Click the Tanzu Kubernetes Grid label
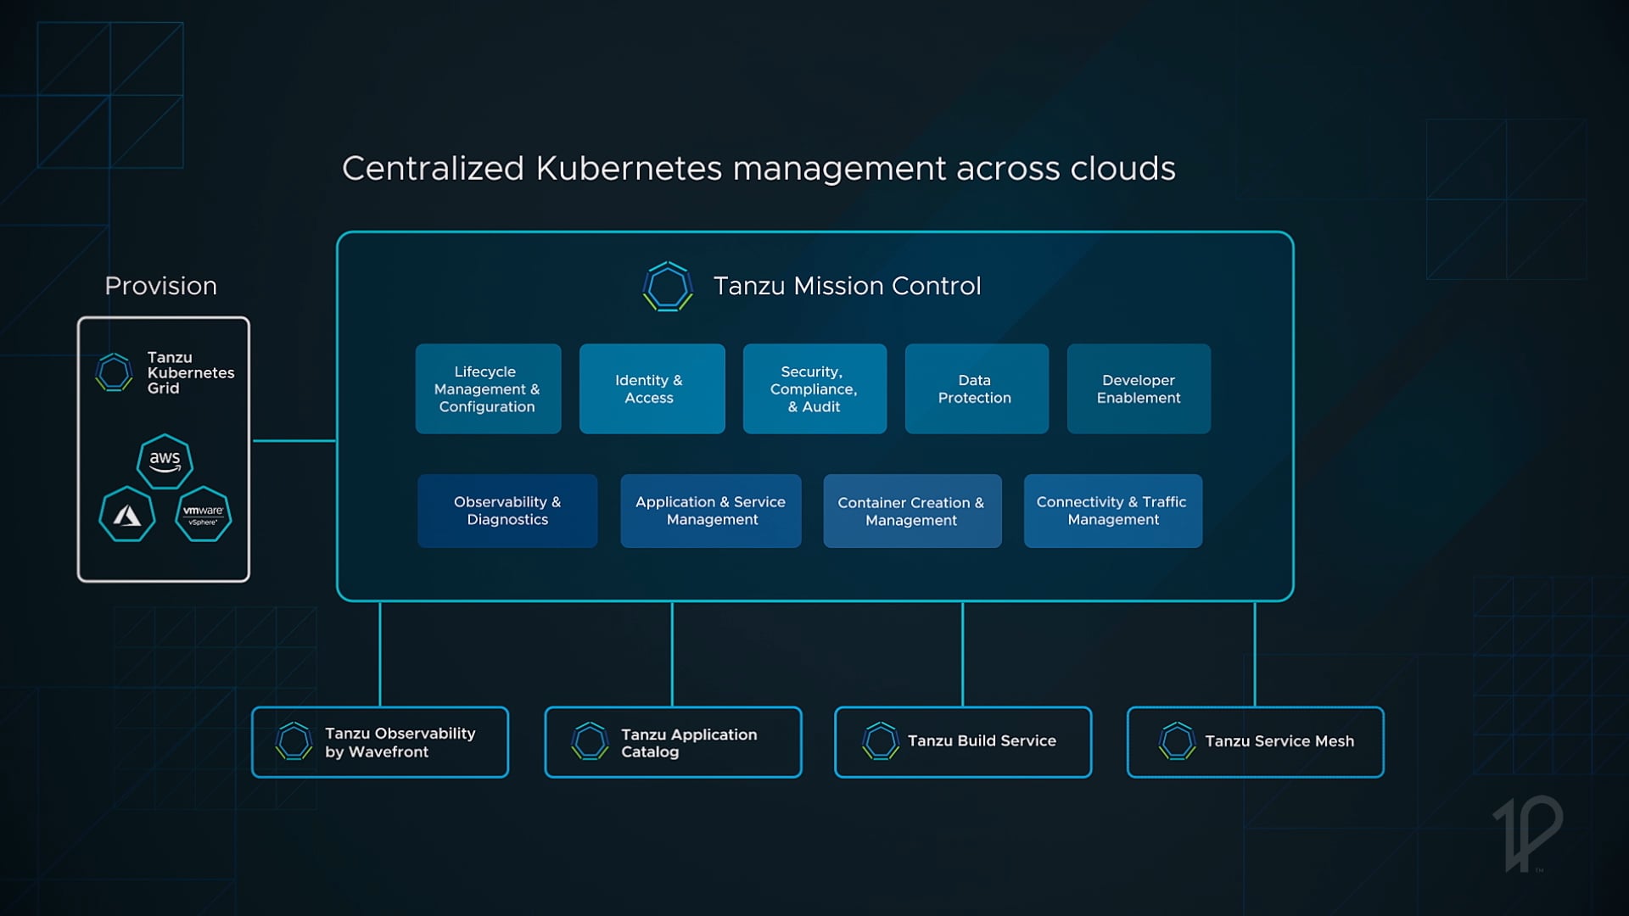1629x916 pixels. pyautogui.click(x=191, y=372)
